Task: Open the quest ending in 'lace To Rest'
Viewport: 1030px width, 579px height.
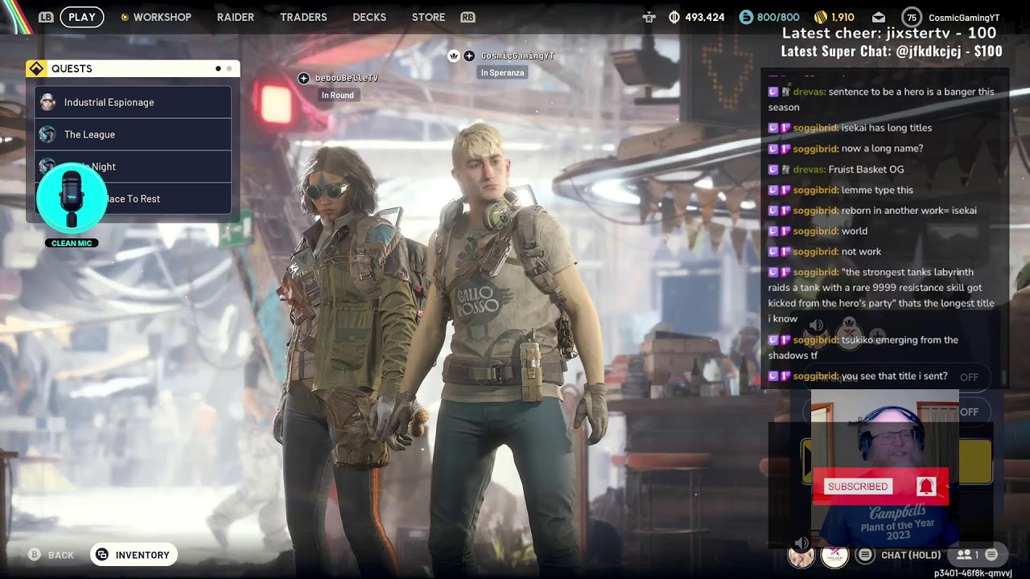Action: 133,199
